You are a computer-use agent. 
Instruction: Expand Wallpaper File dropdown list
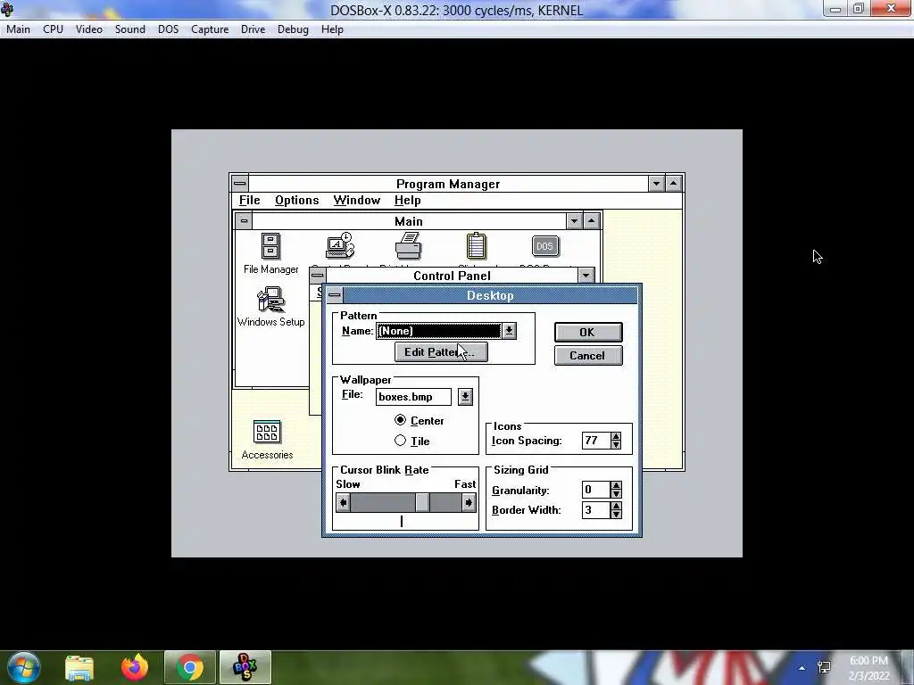464,397
